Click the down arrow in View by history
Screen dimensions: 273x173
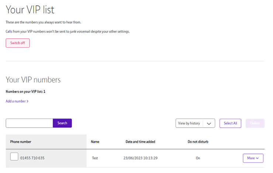[209, 124]
